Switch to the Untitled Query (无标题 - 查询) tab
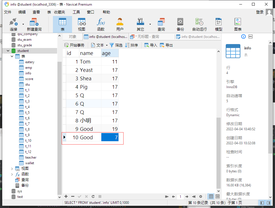 [x=151, y=36]
